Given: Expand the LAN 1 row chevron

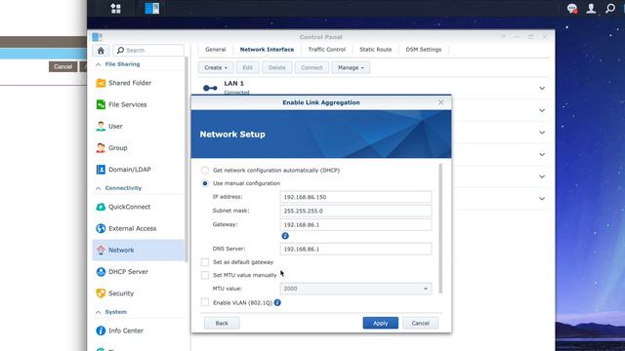Looking at the screenshot, I should coord(542,88).
